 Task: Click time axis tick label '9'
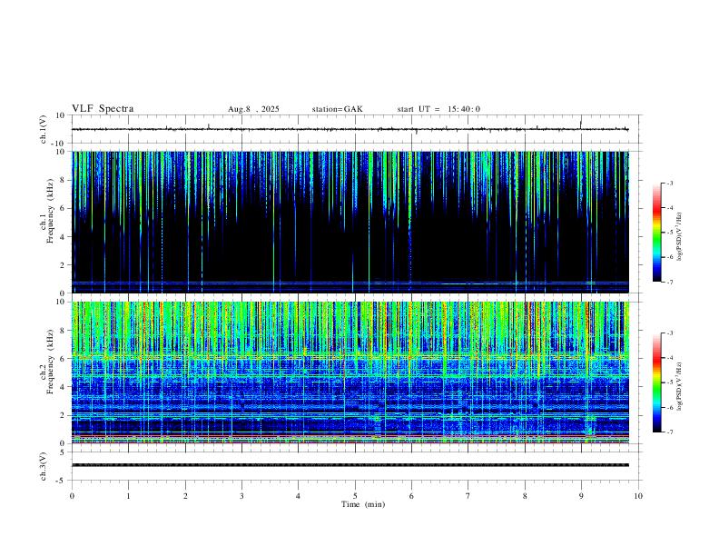click(x=581, y=496)
